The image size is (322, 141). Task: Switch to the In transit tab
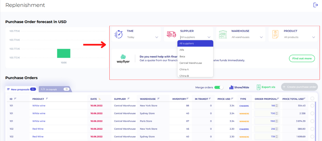coord(55,89)
